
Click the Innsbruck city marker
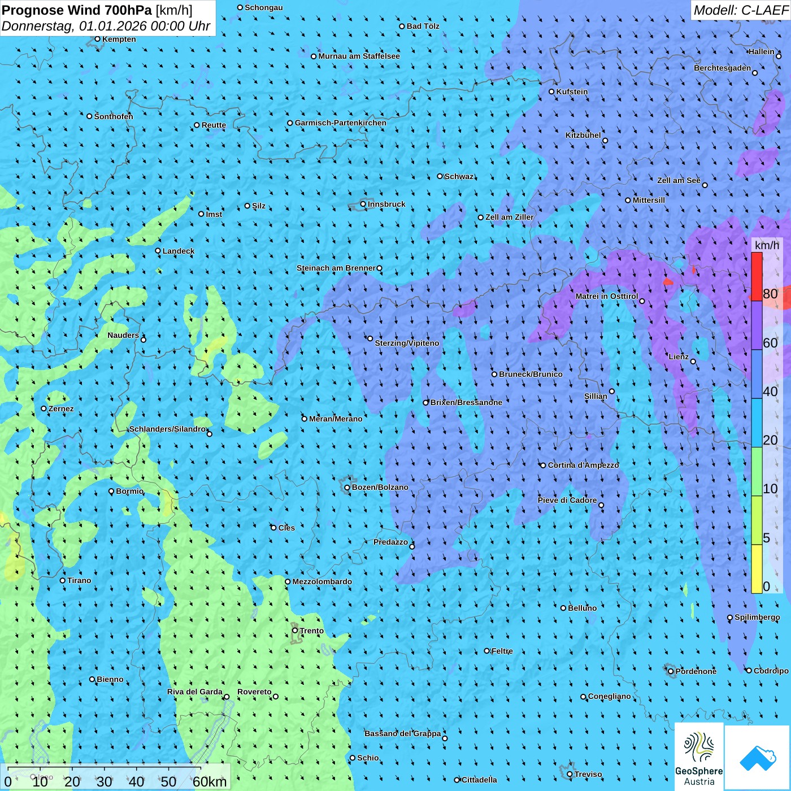tap(363, 204)
